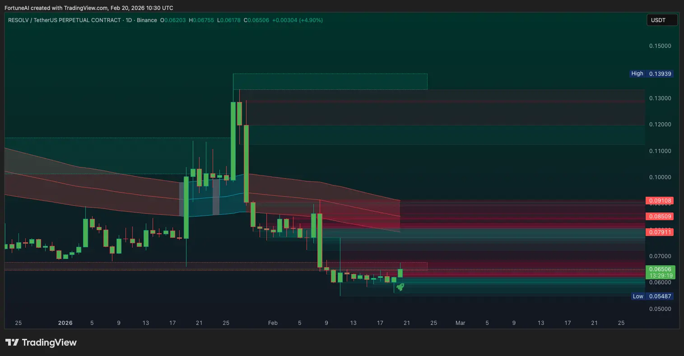Click the 13:29:19 candle countdown timer

(661, 275)
